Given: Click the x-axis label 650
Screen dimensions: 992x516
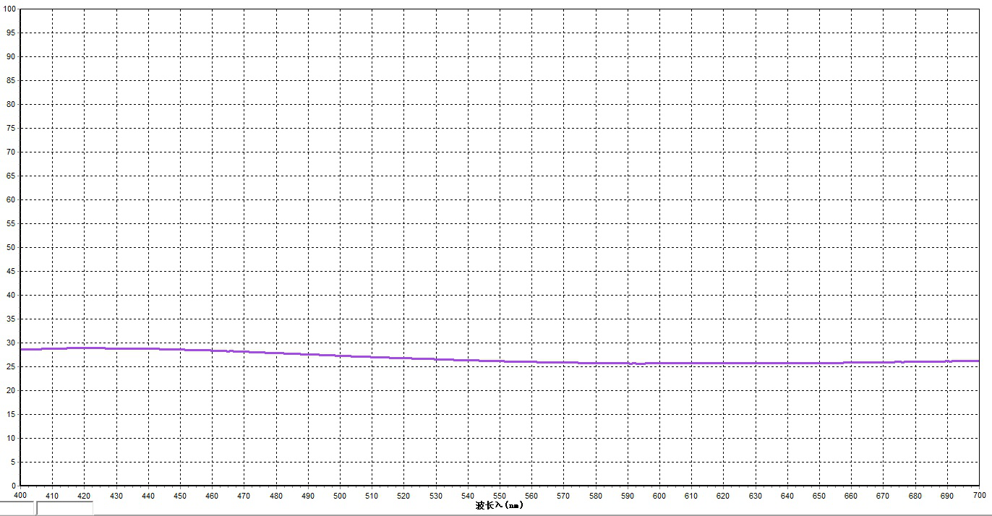Looking at the screenshot, I should (819, 496).
